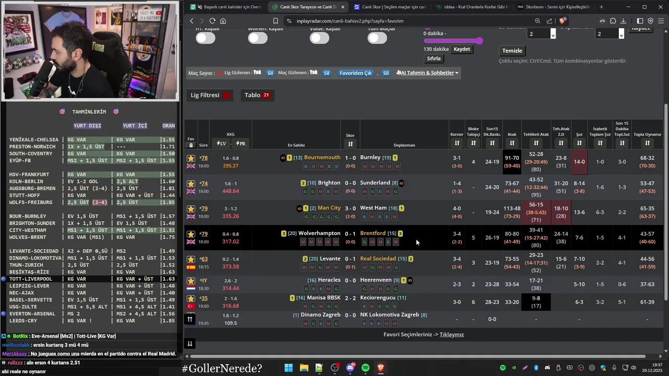This screenshot has height=376, width=669.
Task: Toggle the Man City favorite star
Action: coord(191,208)
